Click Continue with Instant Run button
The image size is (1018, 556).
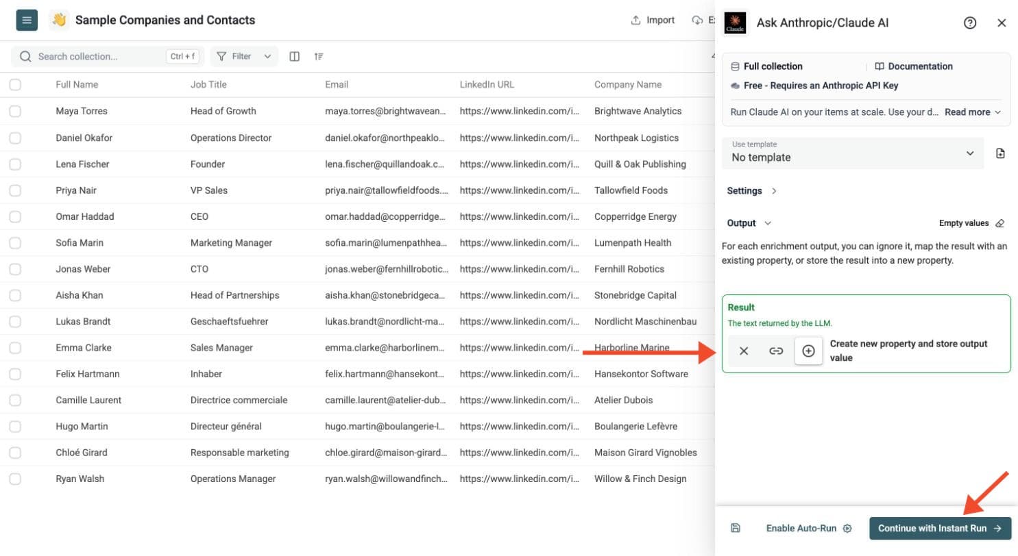click(940, 528)
